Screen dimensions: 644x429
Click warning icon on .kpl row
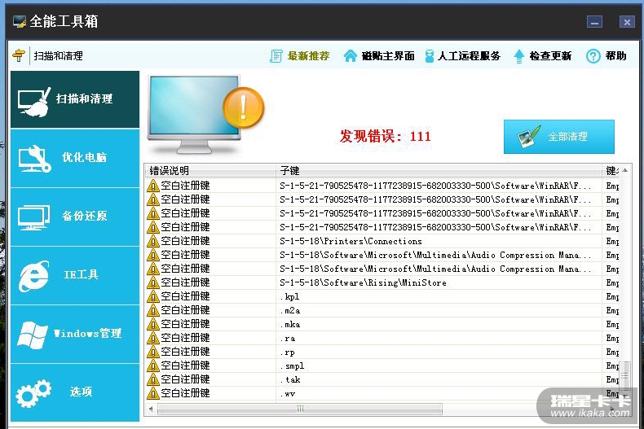click(152, 296)
